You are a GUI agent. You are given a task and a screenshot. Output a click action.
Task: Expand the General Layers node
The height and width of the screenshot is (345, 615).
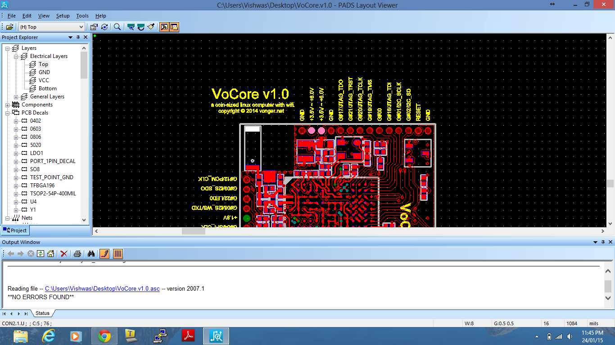(x=16, y=97)
